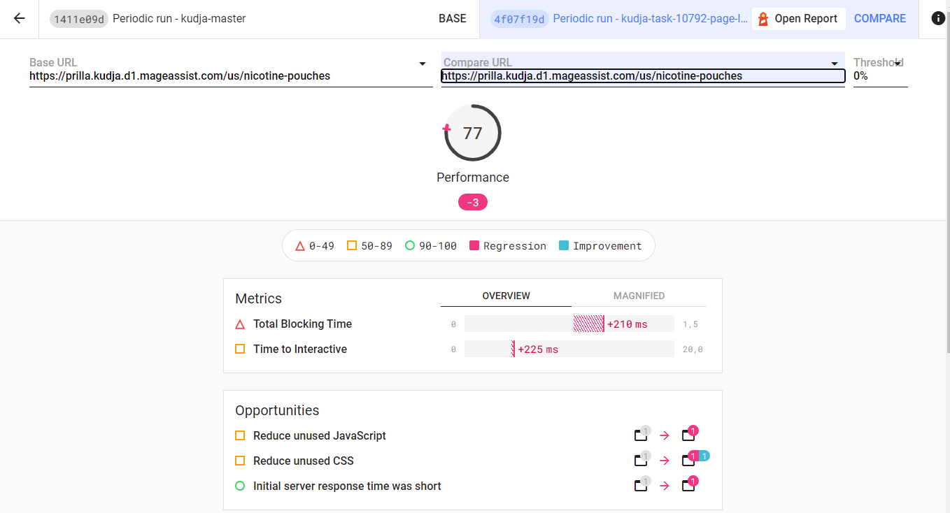Viewport: 950px width, 513px height.
Task: Expand the Base URL dropdown arrow
Action: [423, 64]
